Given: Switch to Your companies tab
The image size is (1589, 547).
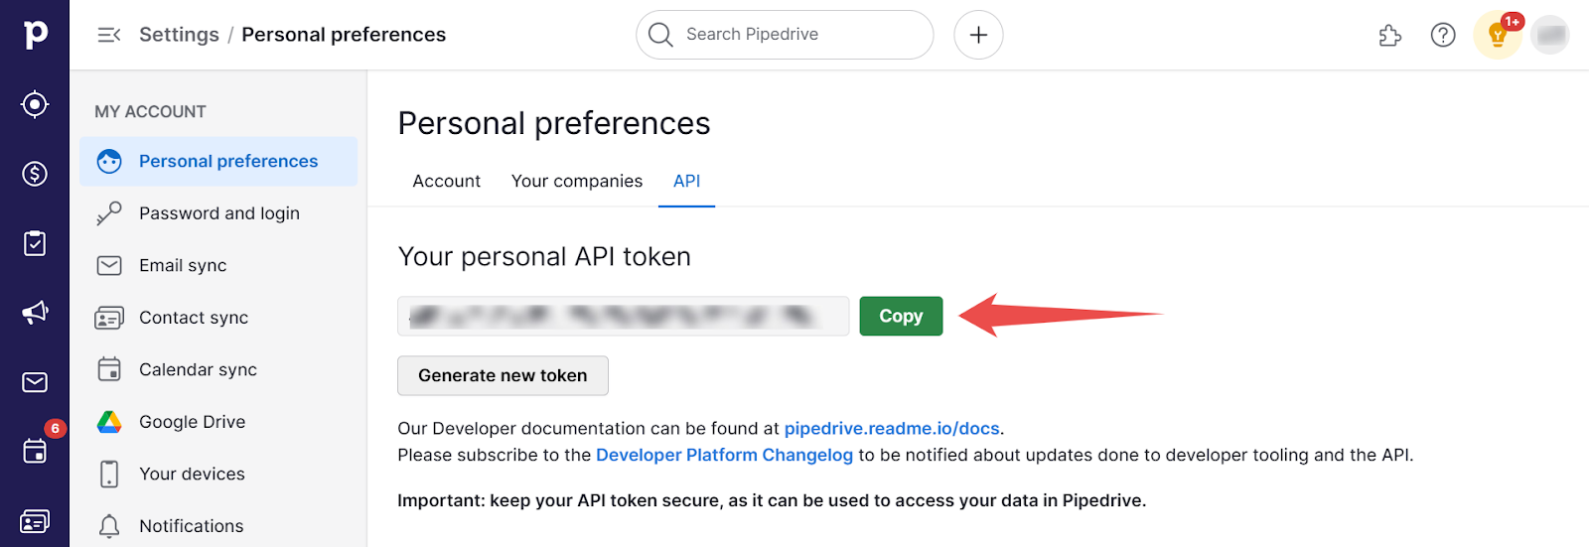Looking at the screenshot, I should pos(577,181).
